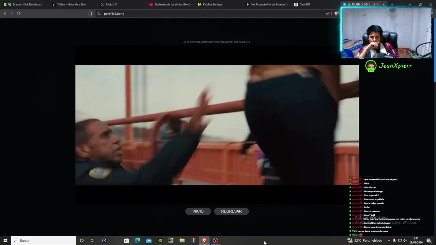Switch to El planeta de los simios tab
The image size is (436, 245).
click(170, 4)
